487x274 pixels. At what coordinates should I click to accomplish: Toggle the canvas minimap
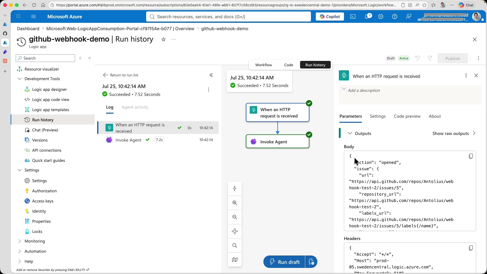(235, 260)
